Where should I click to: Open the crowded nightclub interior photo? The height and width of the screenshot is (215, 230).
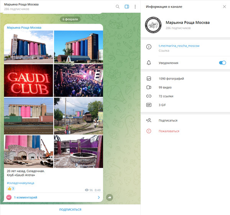tap(79, 80)
